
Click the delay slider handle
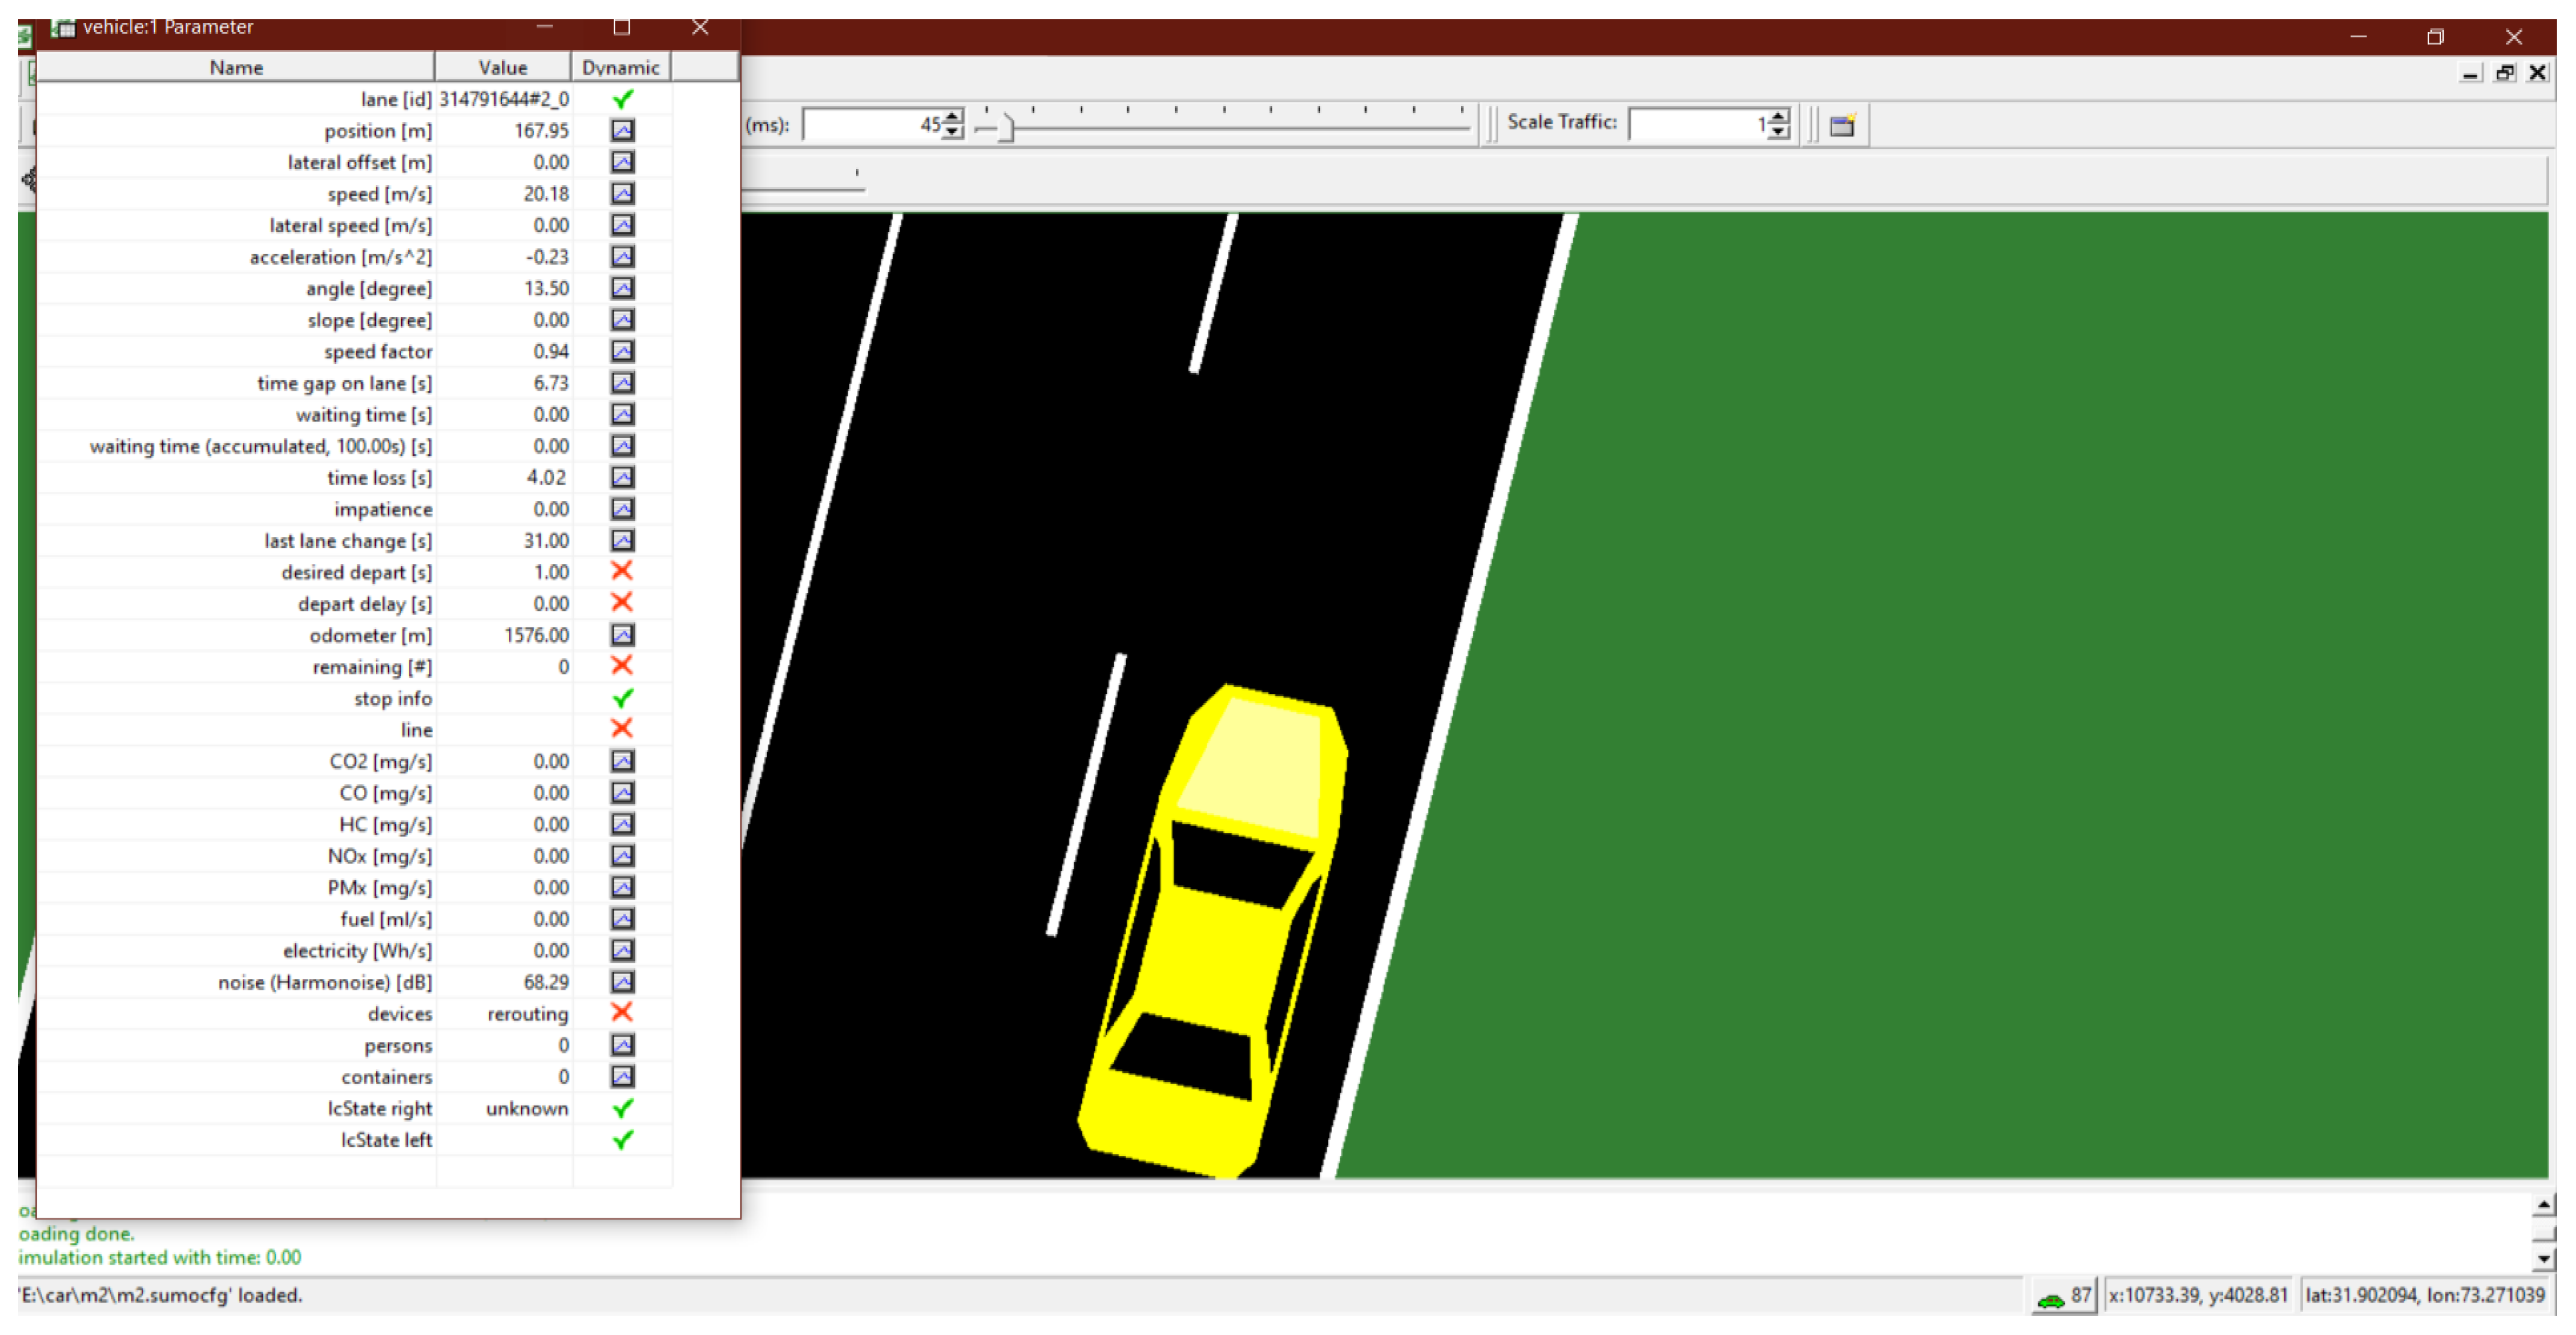pyautogui.click(x=1006, y=127)
